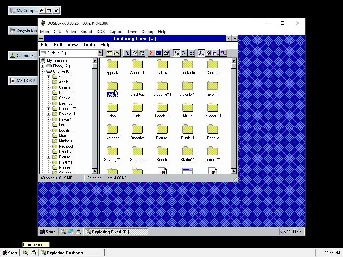Open the C_drive (C:) drive dropdown
The width and height of the screenshot is (343, 257).
[x=100, y=53]
